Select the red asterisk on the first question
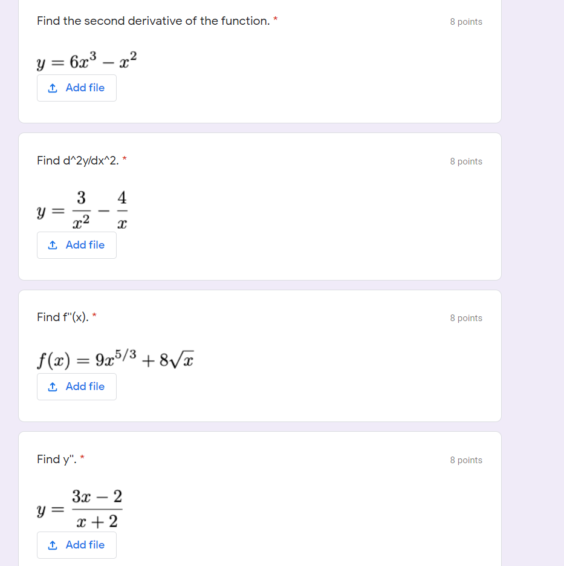The image size is (564, 566). click(x=276, y=20)
